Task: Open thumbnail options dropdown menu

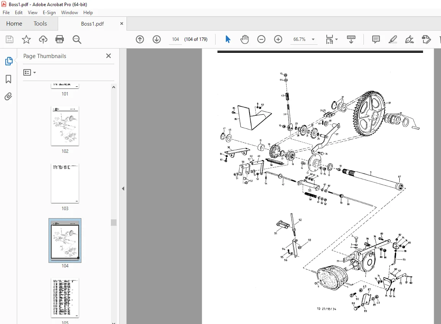Action: pyautogui.click(x=29, y=73)
